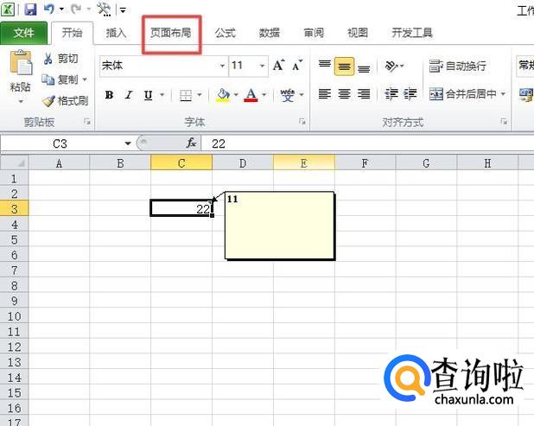Screen dimensions: 534x426
Task: Align text right
Action: point(364,93)
